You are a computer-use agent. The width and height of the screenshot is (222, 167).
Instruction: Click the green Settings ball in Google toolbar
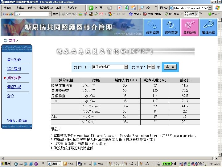210,14
